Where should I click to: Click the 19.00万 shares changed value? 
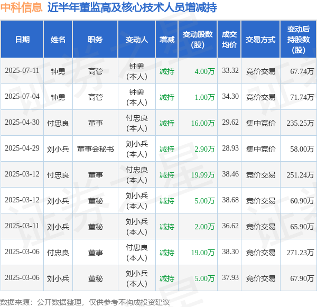coord(203,253)
